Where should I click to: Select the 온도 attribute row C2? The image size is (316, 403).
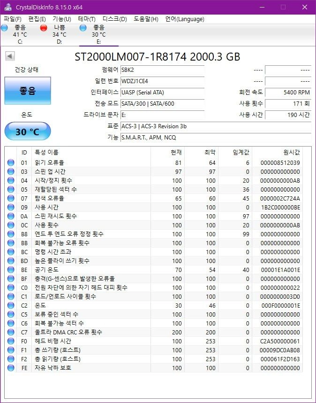tap(154, 306)
